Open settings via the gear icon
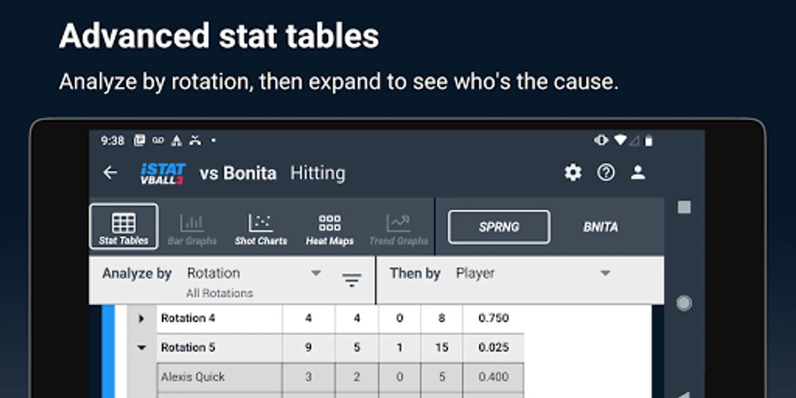The height and width of the screenshot is (398, 796). (573, 172)
